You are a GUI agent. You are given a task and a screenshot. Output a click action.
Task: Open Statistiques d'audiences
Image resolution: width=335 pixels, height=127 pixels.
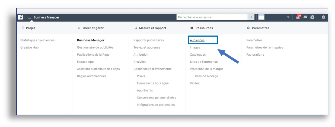point(37,40)
